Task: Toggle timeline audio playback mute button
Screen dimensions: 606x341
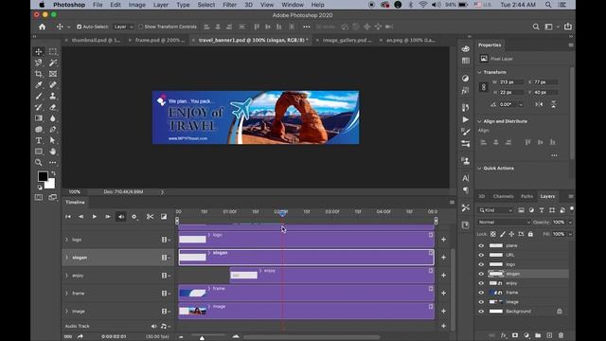Action: point(121,217)
